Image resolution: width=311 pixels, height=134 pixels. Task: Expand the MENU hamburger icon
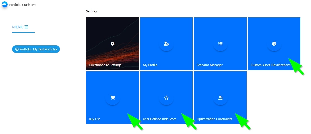coord(26,27)
